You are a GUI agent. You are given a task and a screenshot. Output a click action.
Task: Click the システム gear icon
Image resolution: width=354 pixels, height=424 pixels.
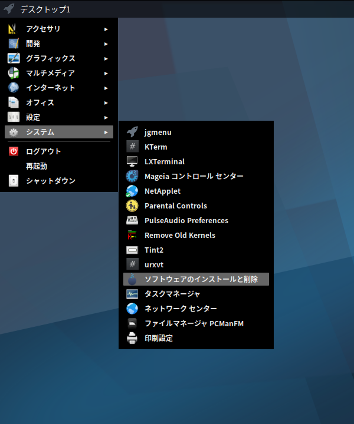point(13,132)
